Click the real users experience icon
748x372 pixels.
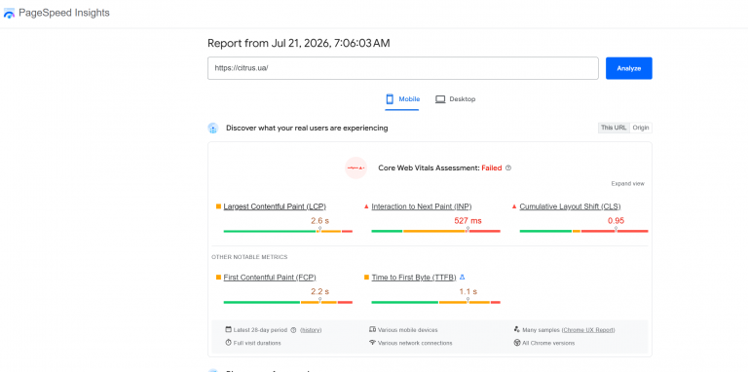tap(212, 128)
